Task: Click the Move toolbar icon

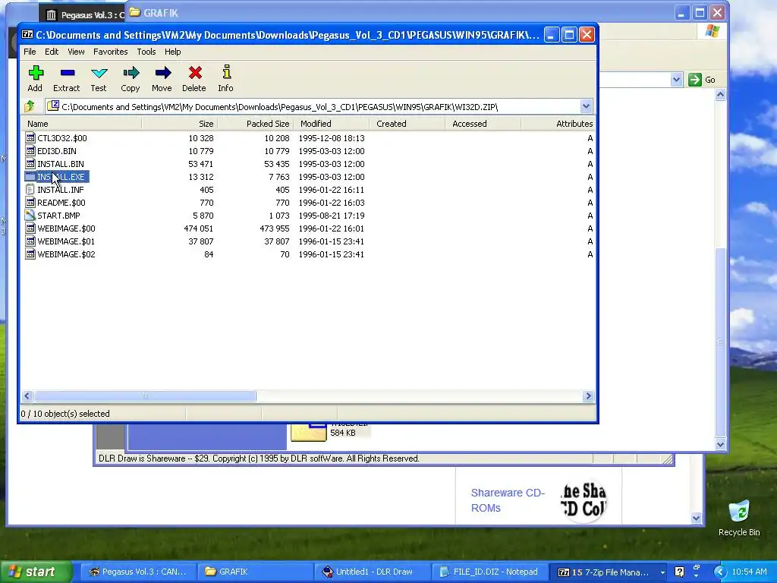Action: tap(162, 74)
